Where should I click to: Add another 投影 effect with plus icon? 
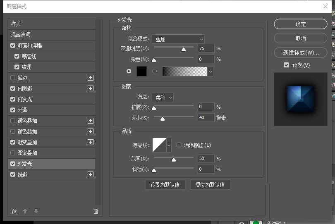tap(91, 174)
